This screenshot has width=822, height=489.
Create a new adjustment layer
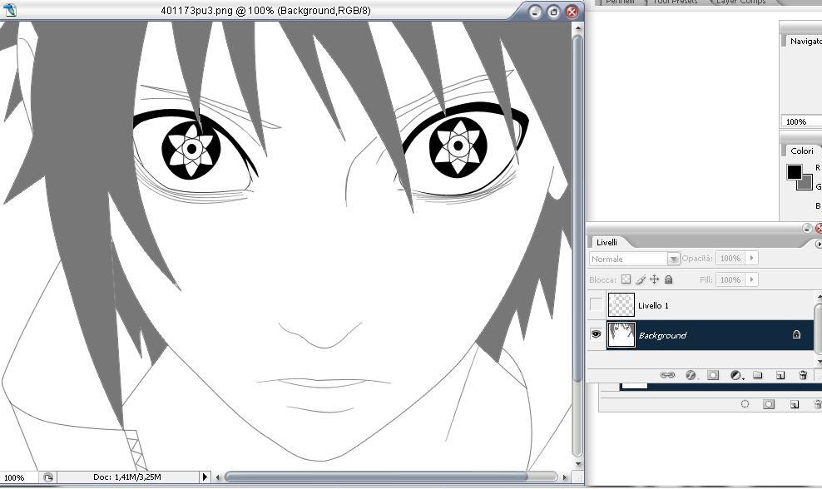click(735, 375)
